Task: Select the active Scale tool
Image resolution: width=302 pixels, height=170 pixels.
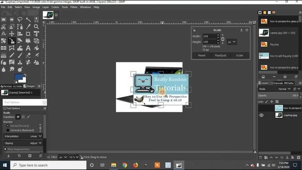Action: [12, 41]
